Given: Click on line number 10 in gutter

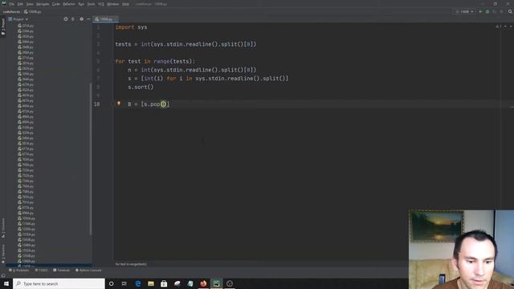Looking at the screenshot, I should tap(97, 104).
